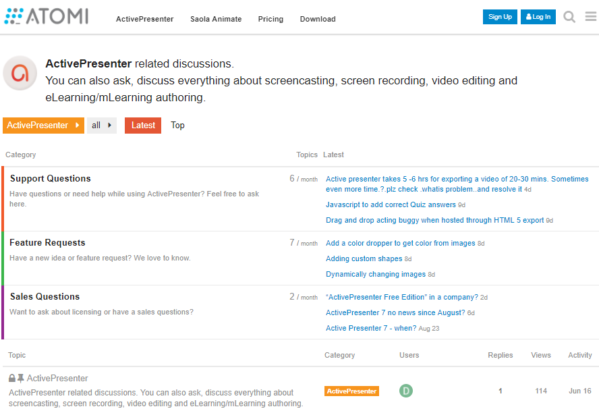Go to the Download page
This screenshot has width=599, height=413.
coord(318,19)
